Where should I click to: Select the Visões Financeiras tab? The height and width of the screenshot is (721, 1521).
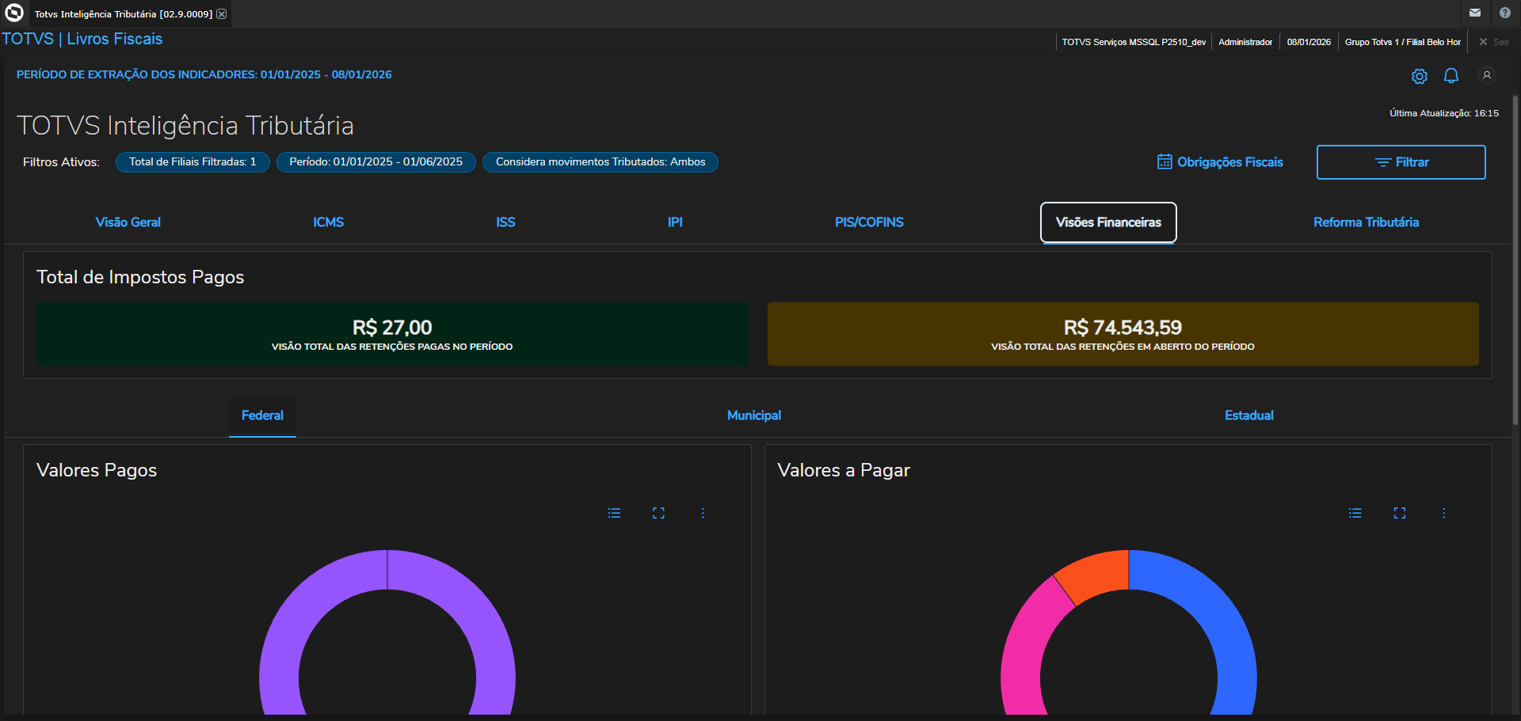pos(1108,222)
